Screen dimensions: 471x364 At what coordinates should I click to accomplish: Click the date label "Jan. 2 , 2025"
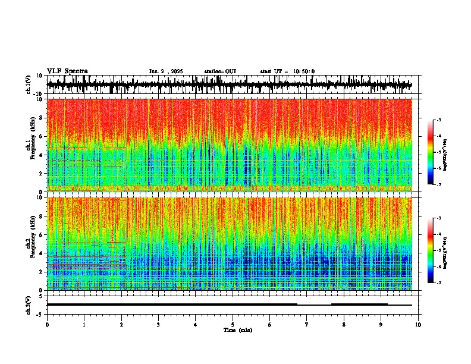[x=166, y=71]
